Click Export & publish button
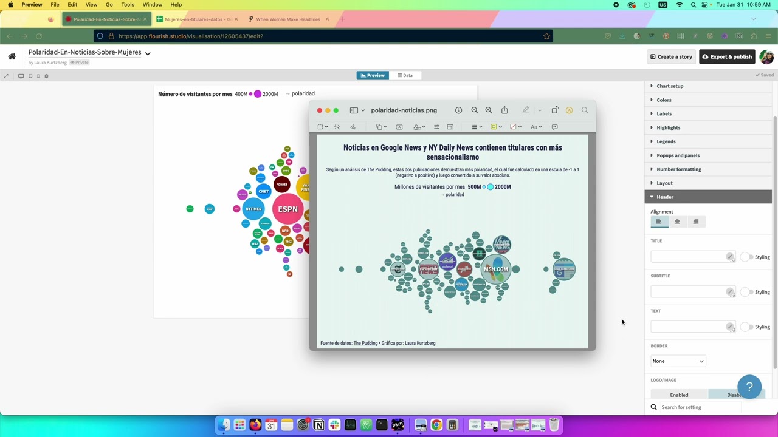 coord(727,57)
